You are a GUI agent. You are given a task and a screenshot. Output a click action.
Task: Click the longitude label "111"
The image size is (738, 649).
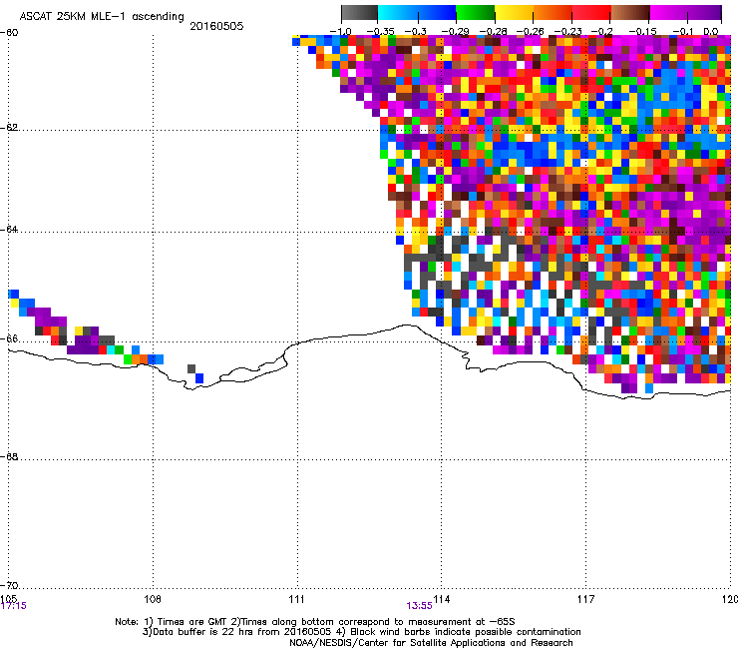click(x=296, y=599)
